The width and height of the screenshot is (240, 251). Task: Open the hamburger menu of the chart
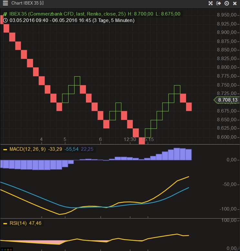[5, 3]
